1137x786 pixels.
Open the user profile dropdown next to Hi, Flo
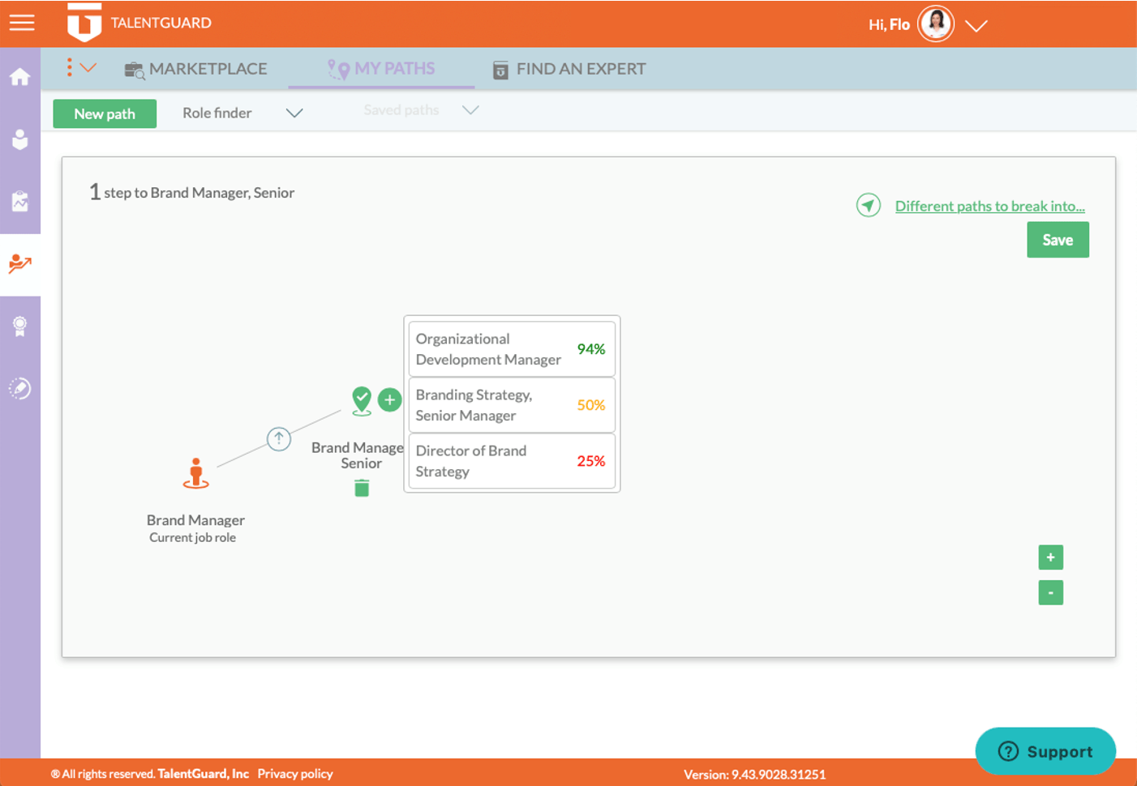click(977, 25)
